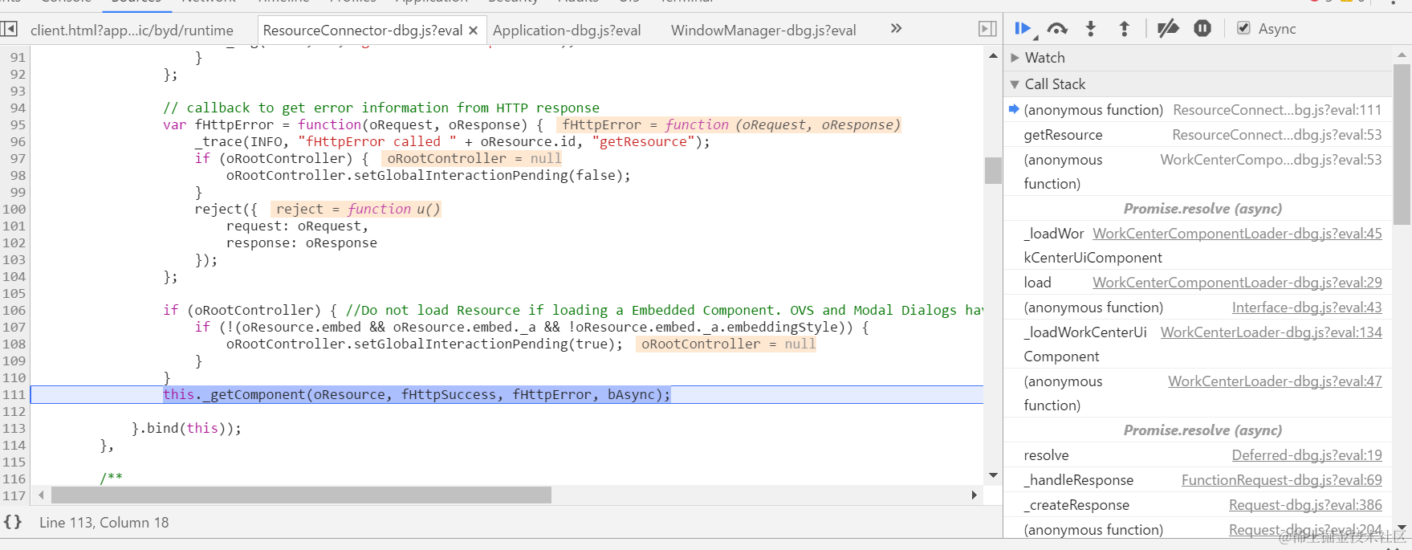1412x550 pixels.
Task: Open Request-dbg.js?eval:386 link
Action: [x=1305, y=505]
